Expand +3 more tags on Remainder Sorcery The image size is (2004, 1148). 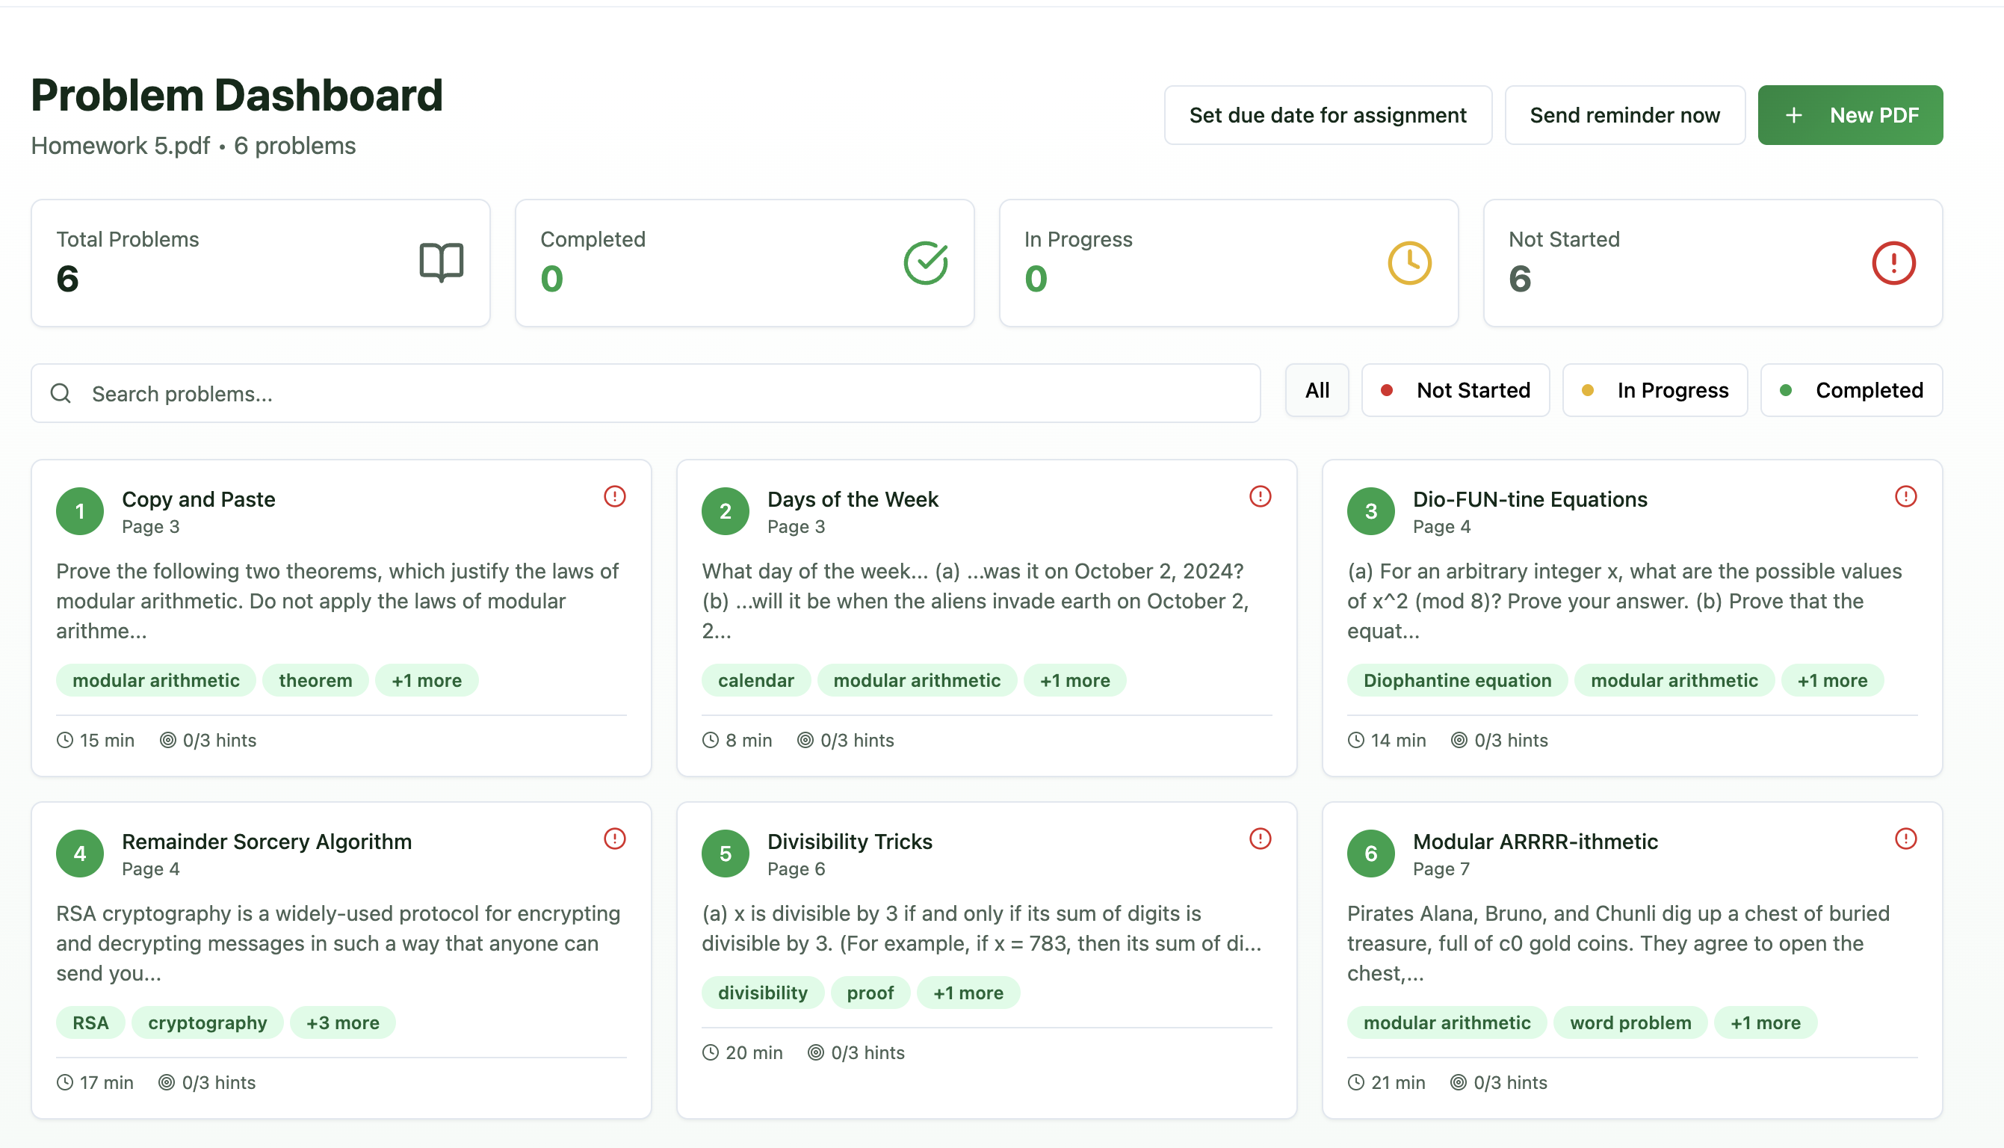[342, 1022]
